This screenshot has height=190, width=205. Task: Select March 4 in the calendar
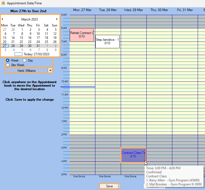(47, 30)
